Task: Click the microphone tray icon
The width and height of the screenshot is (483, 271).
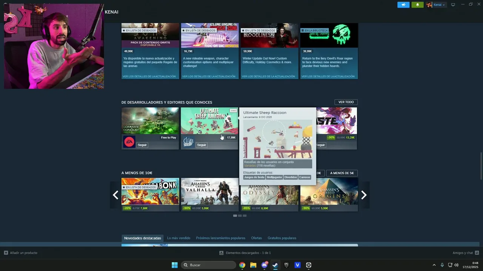Action: 442,265
